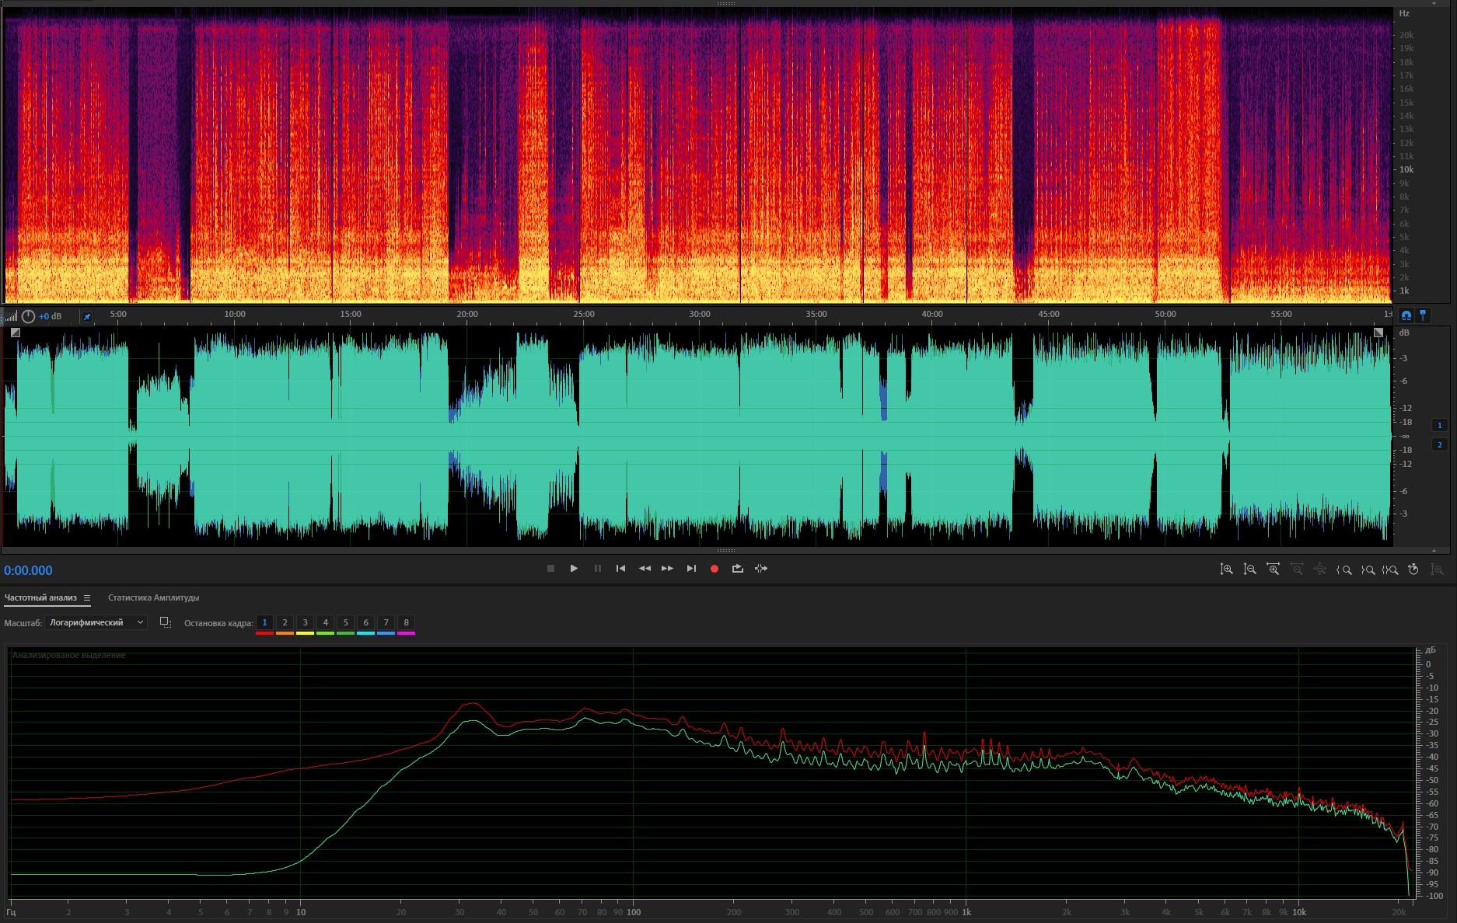Zoom to the current selection

point(1390,569)
